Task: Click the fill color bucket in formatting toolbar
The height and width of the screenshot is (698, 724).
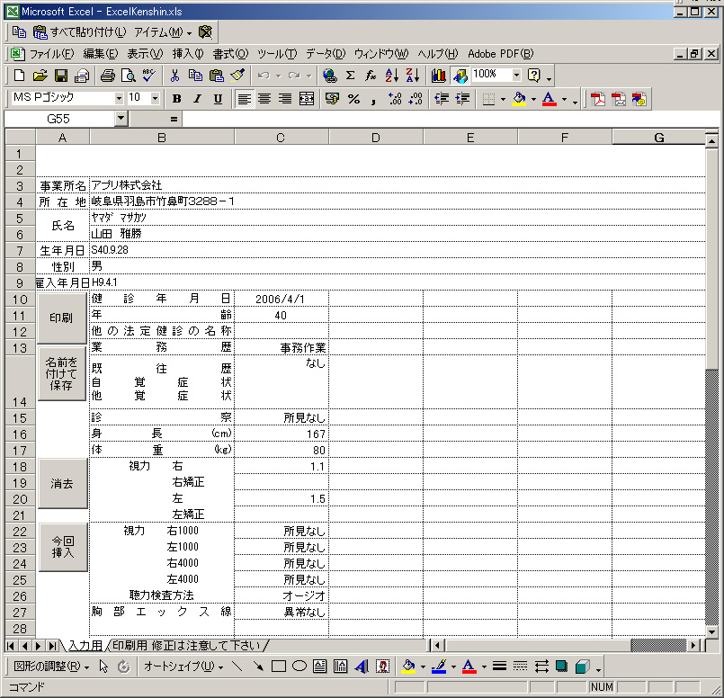Action: pos(518,99)
